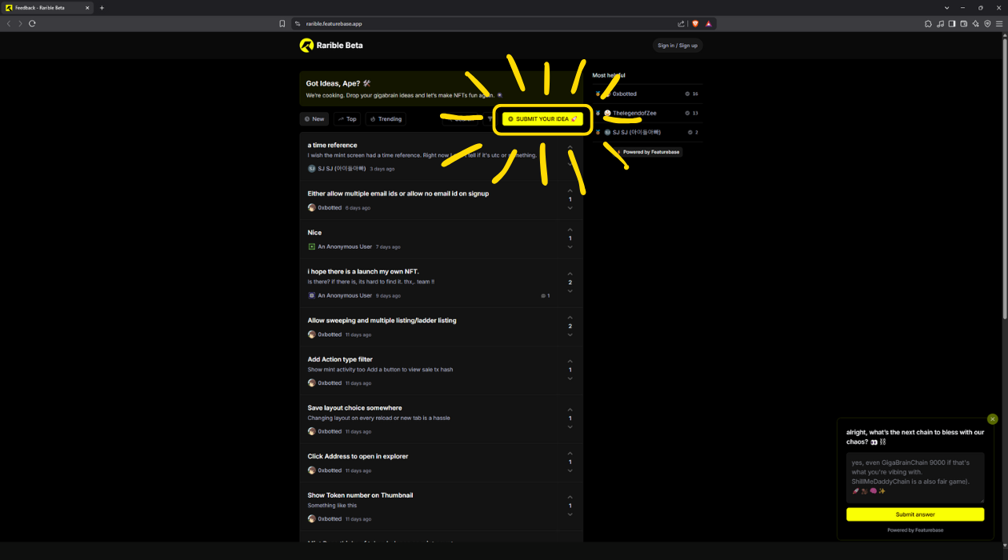This screenshot has width=1008, height=560.
Task: Downvote 'Allow sweeping and multiple listing' post
Action: [x=570, y=335]
